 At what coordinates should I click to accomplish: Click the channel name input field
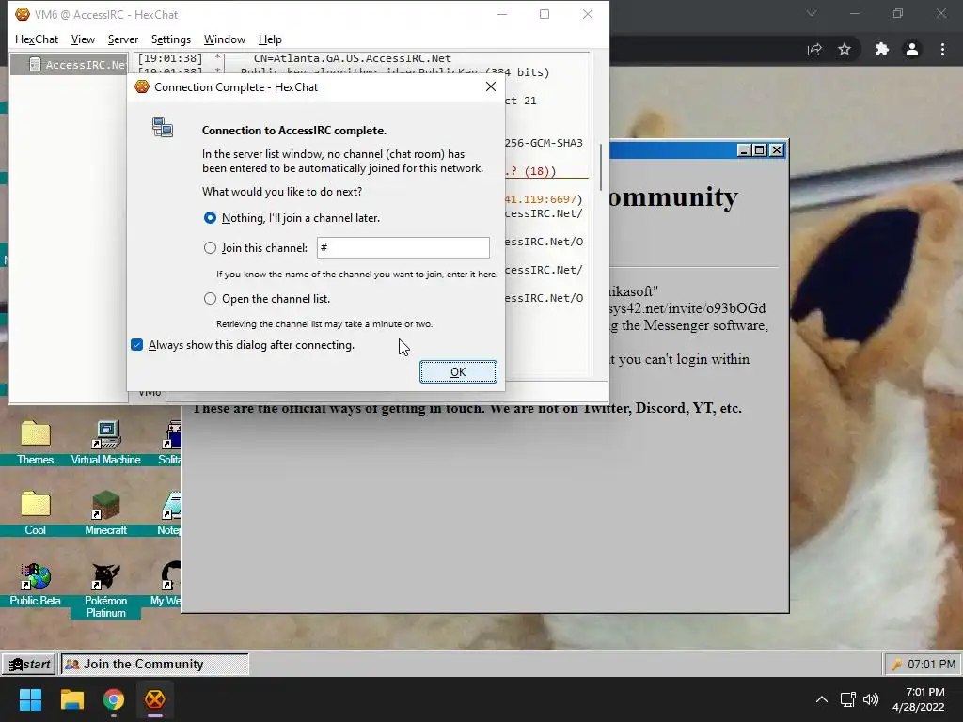click(x=403, y=247)
